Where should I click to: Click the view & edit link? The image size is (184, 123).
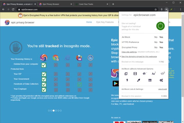click(162, 89)
